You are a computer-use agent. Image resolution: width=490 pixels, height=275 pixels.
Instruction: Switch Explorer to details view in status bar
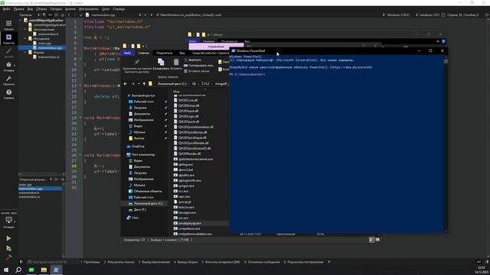pyautogui.click(x=371, y=240)
